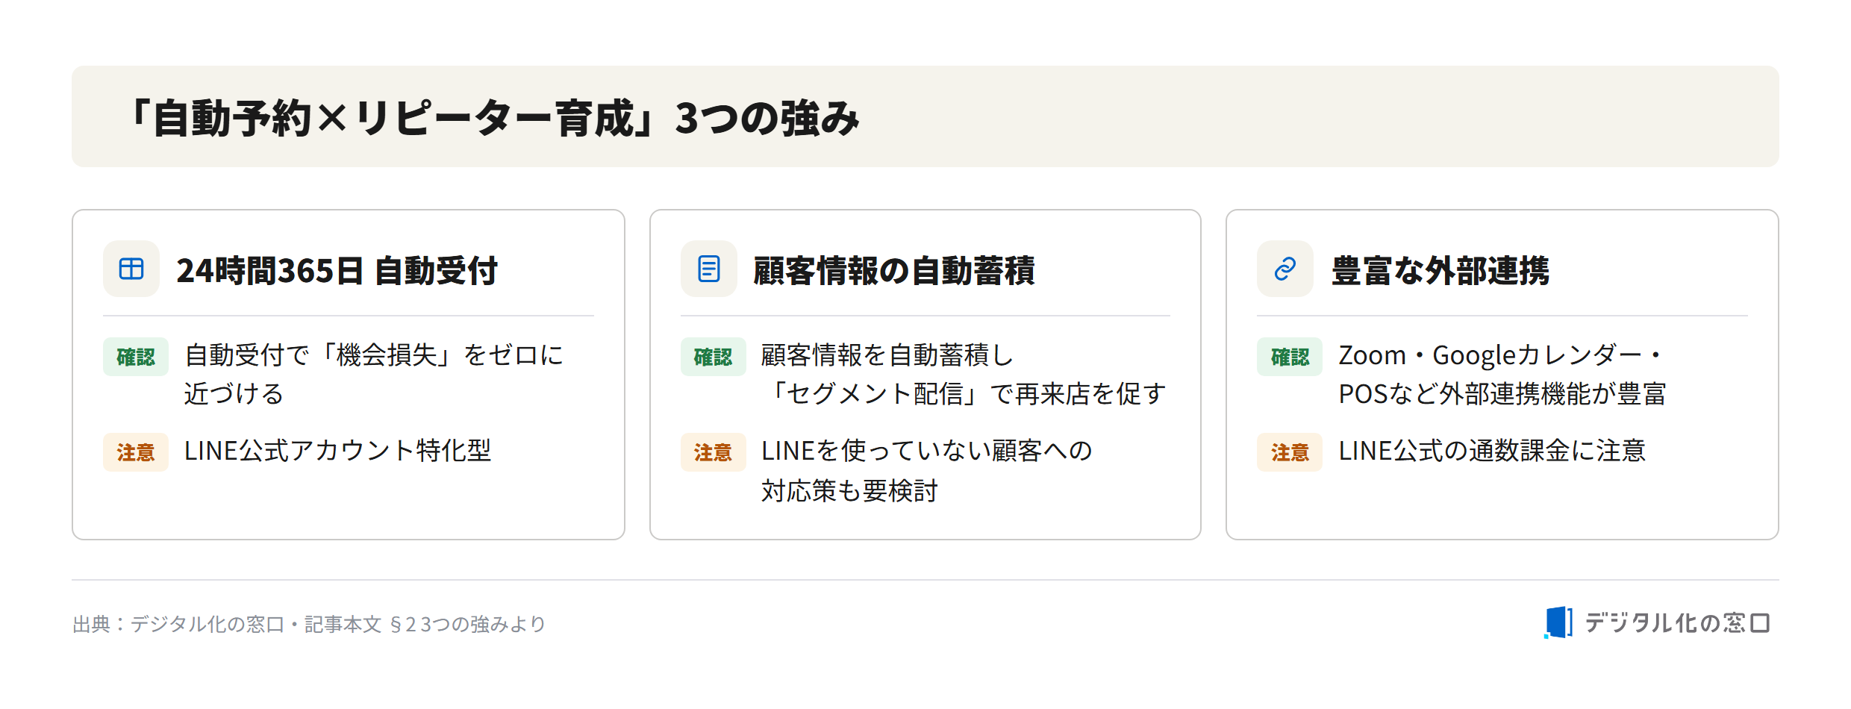Viewport: 1851px width, 709px height.
Task: Select the 豊富な外部連携 heading
Action: [1440, 270]
